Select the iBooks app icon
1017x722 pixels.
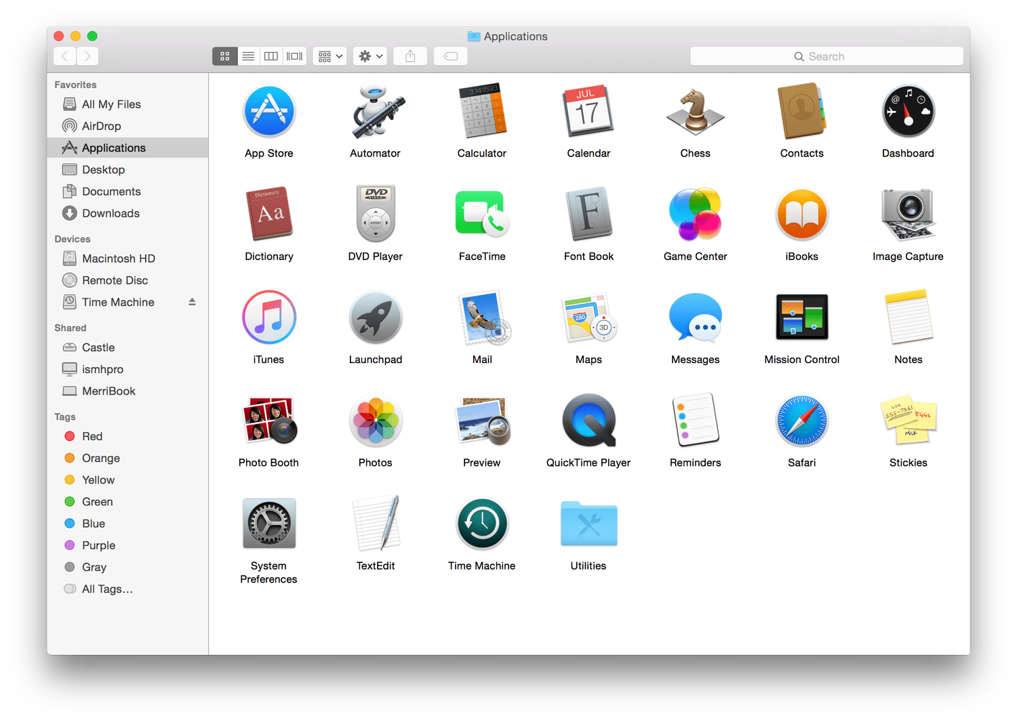click(801, 214)
